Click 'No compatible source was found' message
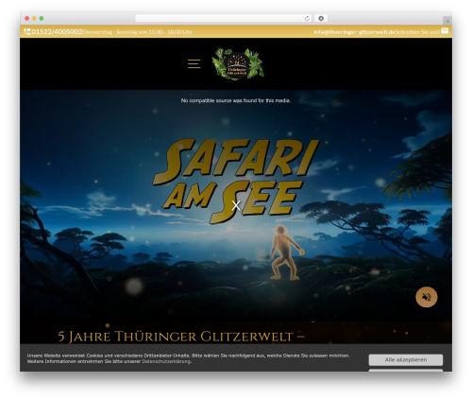This screenshot has width=472, height=400. coord(236,100)
